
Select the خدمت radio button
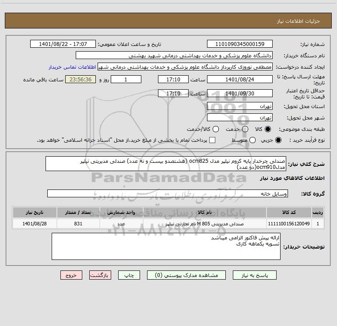tap(245, 129)
